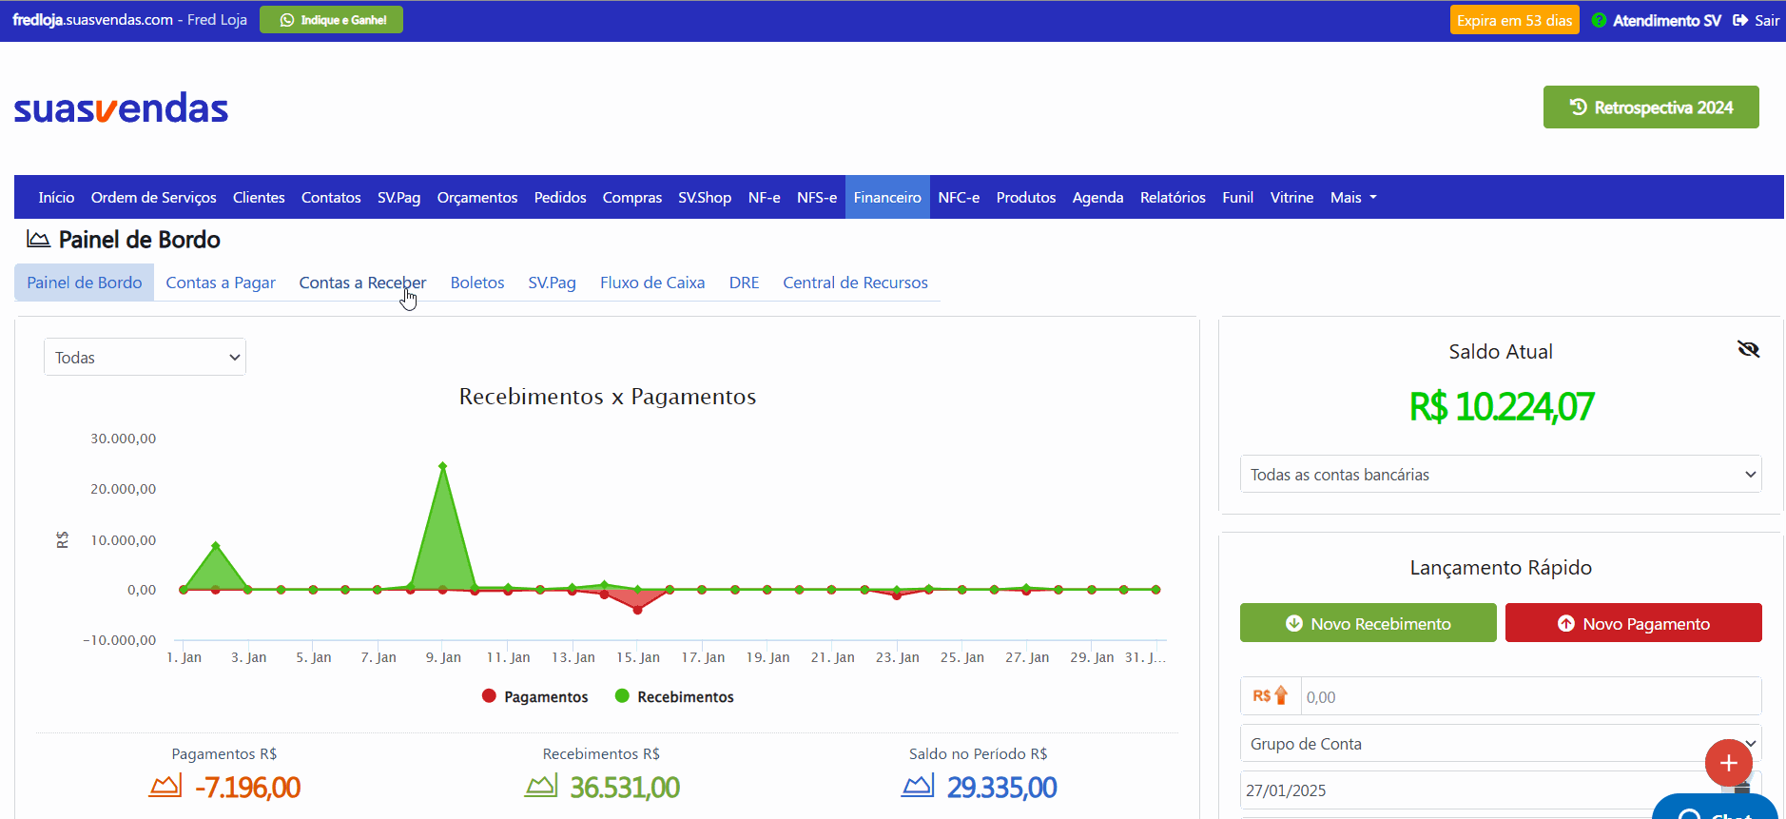The image size is (1786, 819).
Task: Open the Todas filter dropdown
Action: point(145,357)
